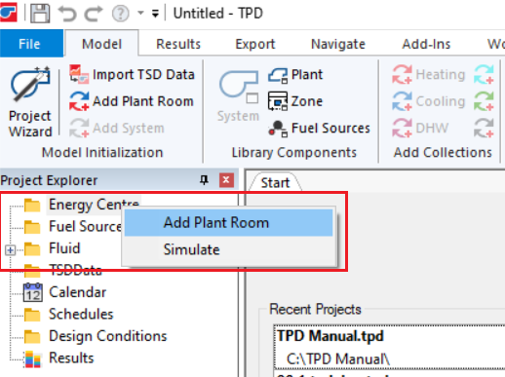The image size is (505, 377).
Task: Select Calendar in Project Explorer
Action: coord(77,292)
